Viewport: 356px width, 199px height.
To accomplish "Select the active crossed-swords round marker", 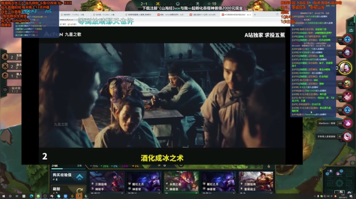I will pos(158,3).
